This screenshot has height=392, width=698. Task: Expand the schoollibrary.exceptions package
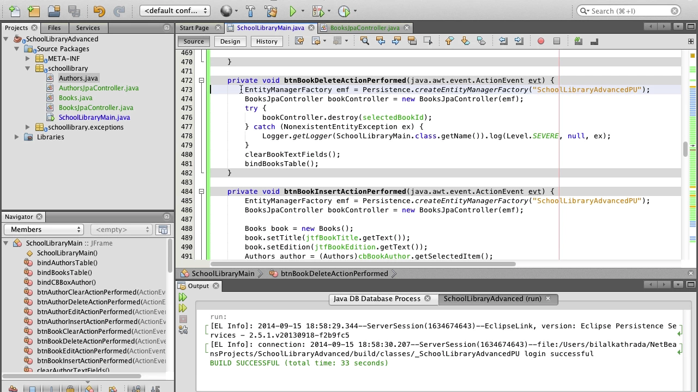point(27,127)
